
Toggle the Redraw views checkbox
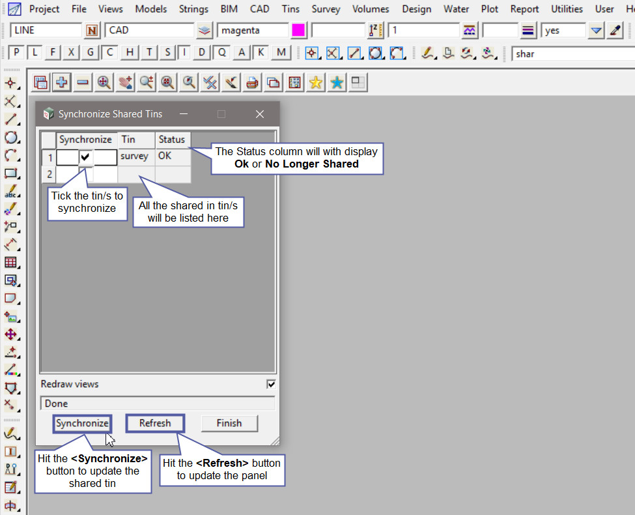[x=271, y=384]
